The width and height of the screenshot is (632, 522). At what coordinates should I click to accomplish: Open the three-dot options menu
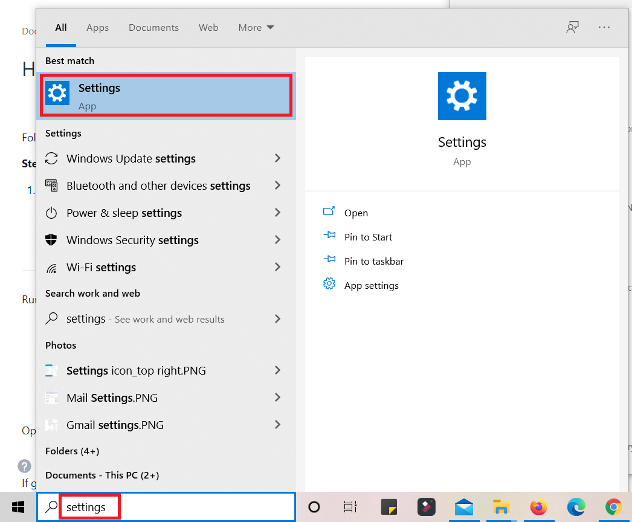coord(604,27)
